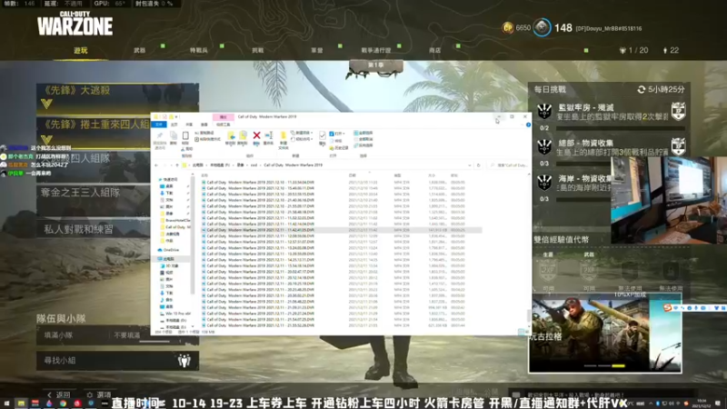Image resolution: width=727 pixels, height=409 pixels.
Task: Click the Explorer Back arrow
Action: point(156,165)
